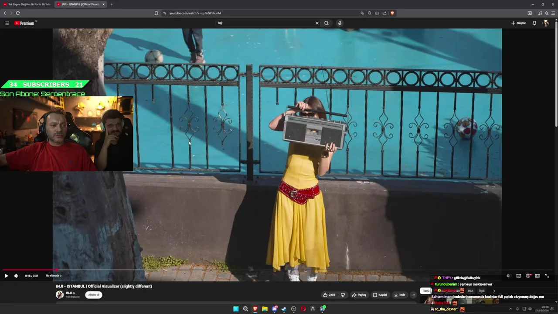Select the Tümü filter chip

pos(426,291)
